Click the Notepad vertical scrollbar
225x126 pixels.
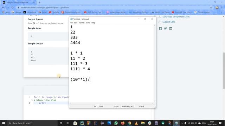(x=155, y=63)
